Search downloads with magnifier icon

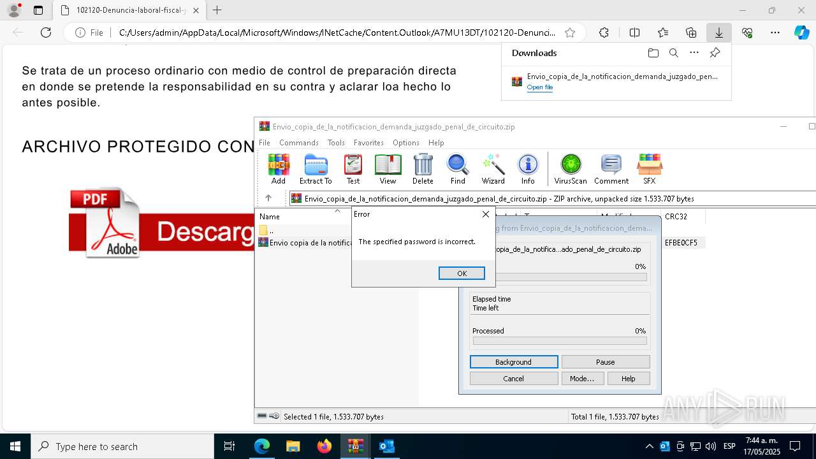673,53
